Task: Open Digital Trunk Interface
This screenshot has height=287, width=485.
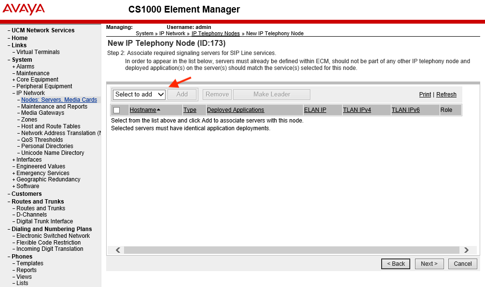Action: point(44,221)
